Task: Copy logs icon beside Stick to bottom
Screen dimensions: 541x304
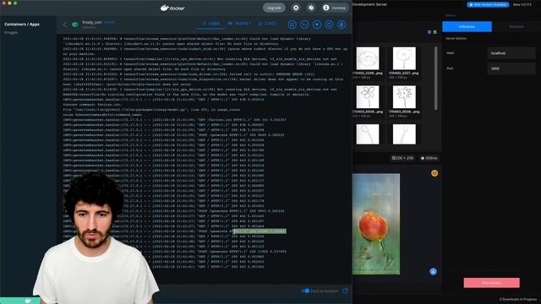Action: point(345,290)
